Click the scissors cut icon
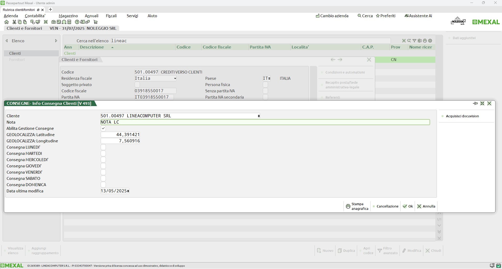The image size is (502, 269). click(x=14, y=22)
